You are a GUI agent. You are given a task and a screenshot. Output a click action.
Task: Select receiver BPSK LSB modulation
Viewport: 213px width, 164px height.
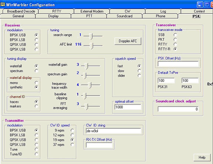click(36, 40)
